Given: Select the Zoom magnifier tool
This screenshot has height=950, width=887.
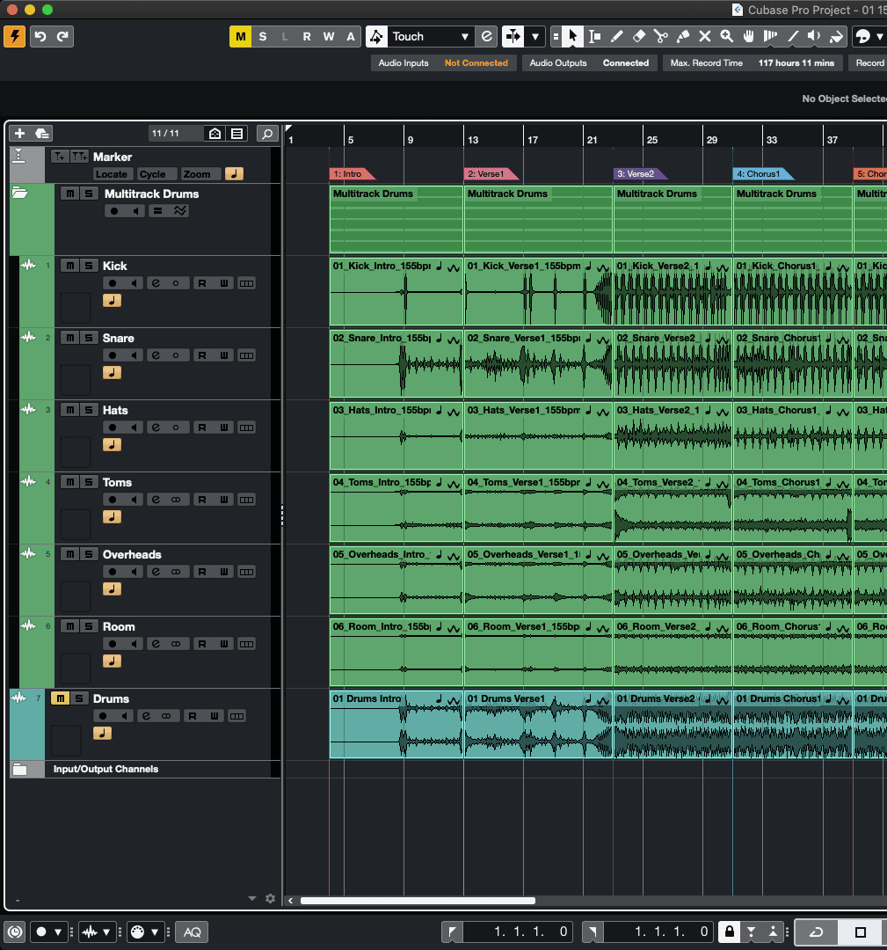Looking at the screenshot, I should pos(727,37).
